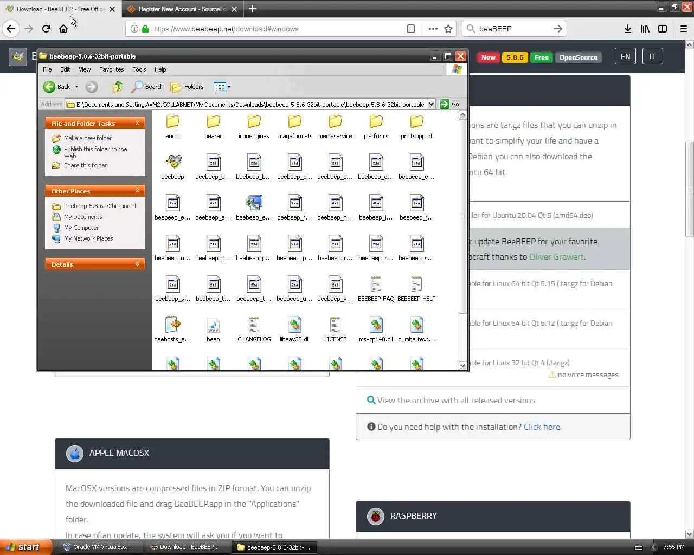Open My Documents in Other Places
The image size is (694, 555).
(78, 217)
